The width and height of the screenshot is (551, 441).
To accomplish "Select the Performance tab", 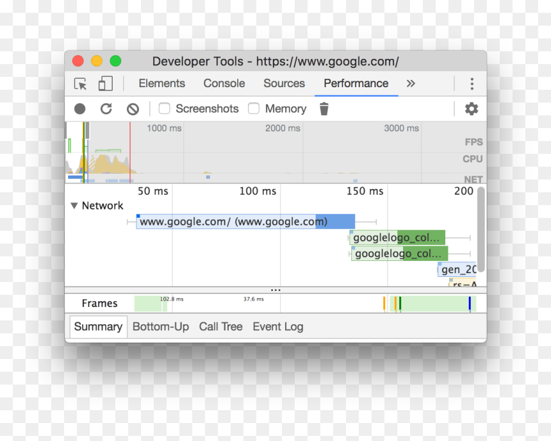I will pos(356,83).
